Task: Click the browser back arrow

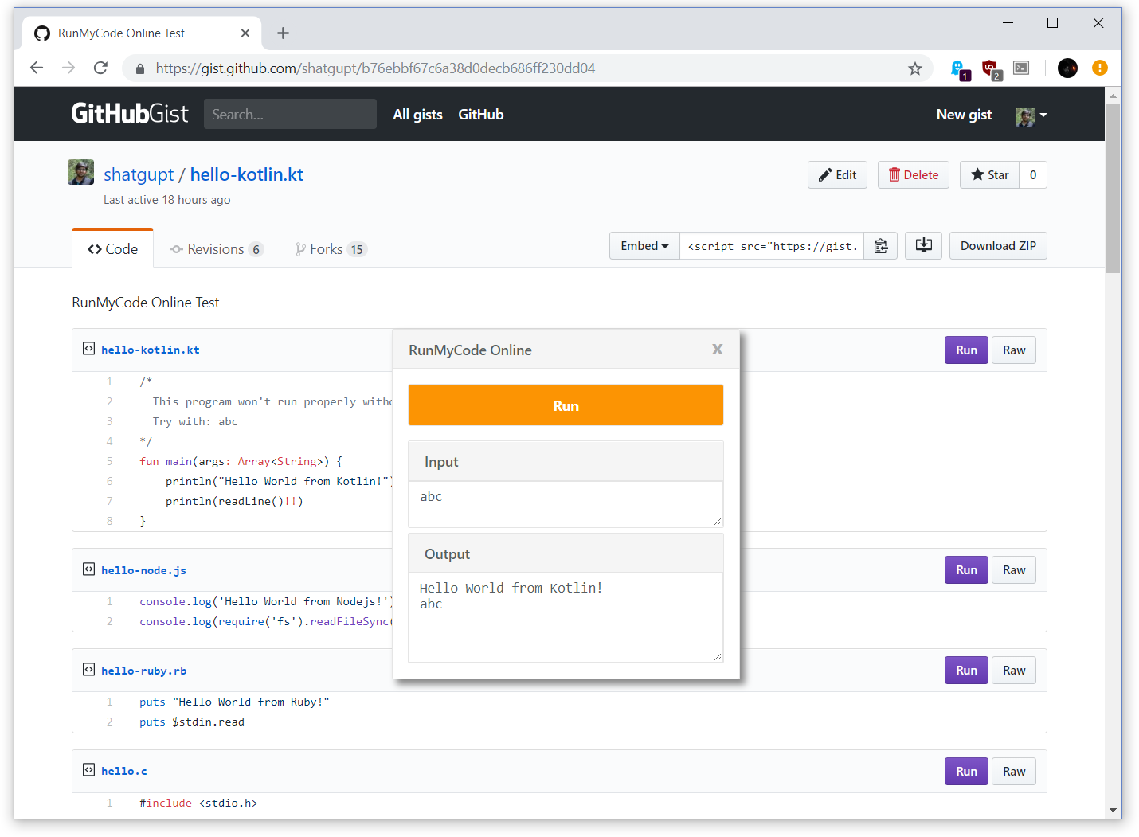Action: (37, 68)
